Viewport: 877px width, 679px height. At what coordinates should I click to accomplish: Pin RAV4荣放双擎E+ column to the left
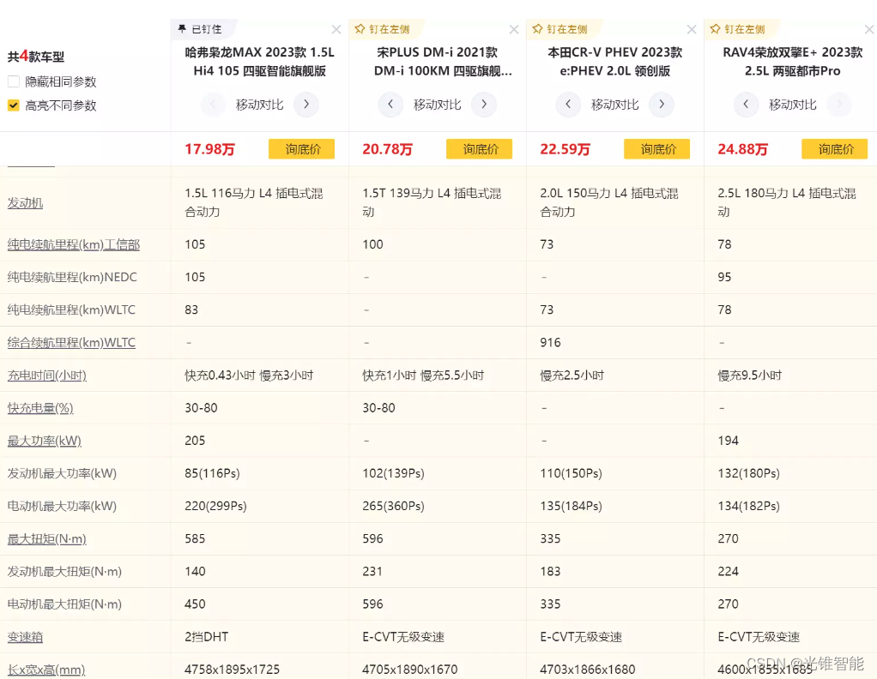[737, 29]
